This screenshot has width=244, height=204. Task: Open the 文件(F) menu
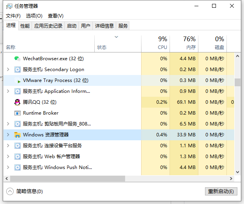(x=13, y=16)
